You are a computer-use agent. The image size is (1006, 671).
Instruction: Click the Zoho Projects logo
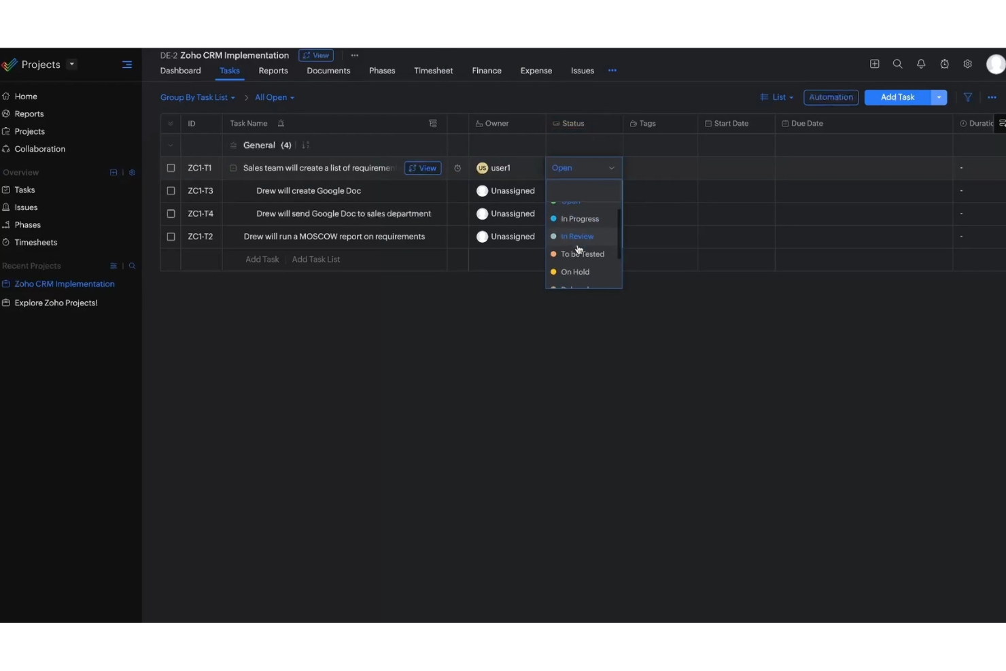point(10,65)
